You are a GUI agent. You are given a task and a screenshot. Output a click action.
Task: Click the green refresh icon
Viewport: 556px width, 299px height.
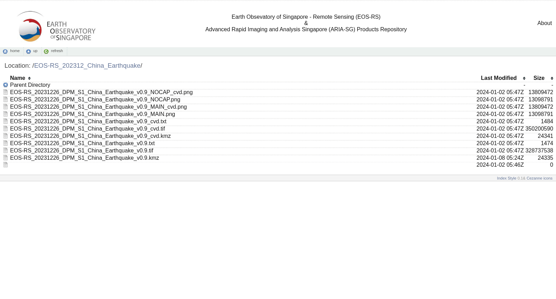[x=46, y=51]
